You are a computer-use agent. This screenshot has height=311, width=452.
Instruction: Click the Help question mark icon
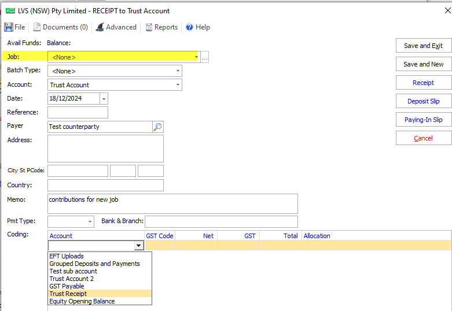pos(189,27)
